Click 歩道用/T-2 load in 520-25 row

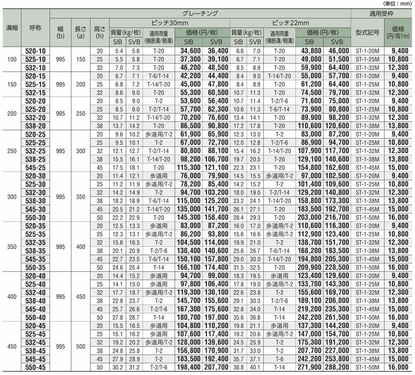point(159,134)
